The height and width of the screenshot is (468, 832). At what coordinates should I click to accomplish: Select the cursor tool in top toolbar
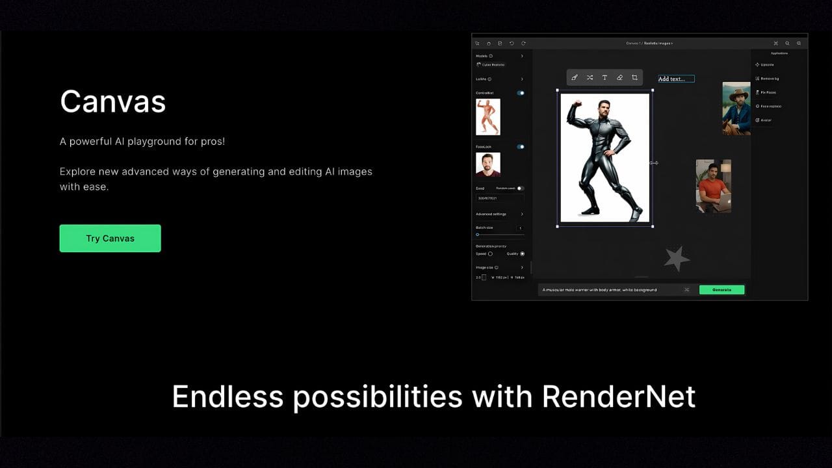477,43
